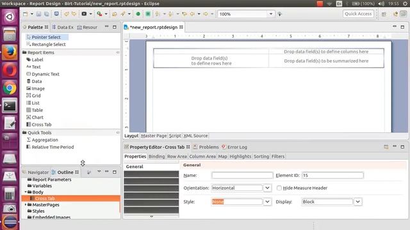Select the Chart palette item

coord(35,118)
